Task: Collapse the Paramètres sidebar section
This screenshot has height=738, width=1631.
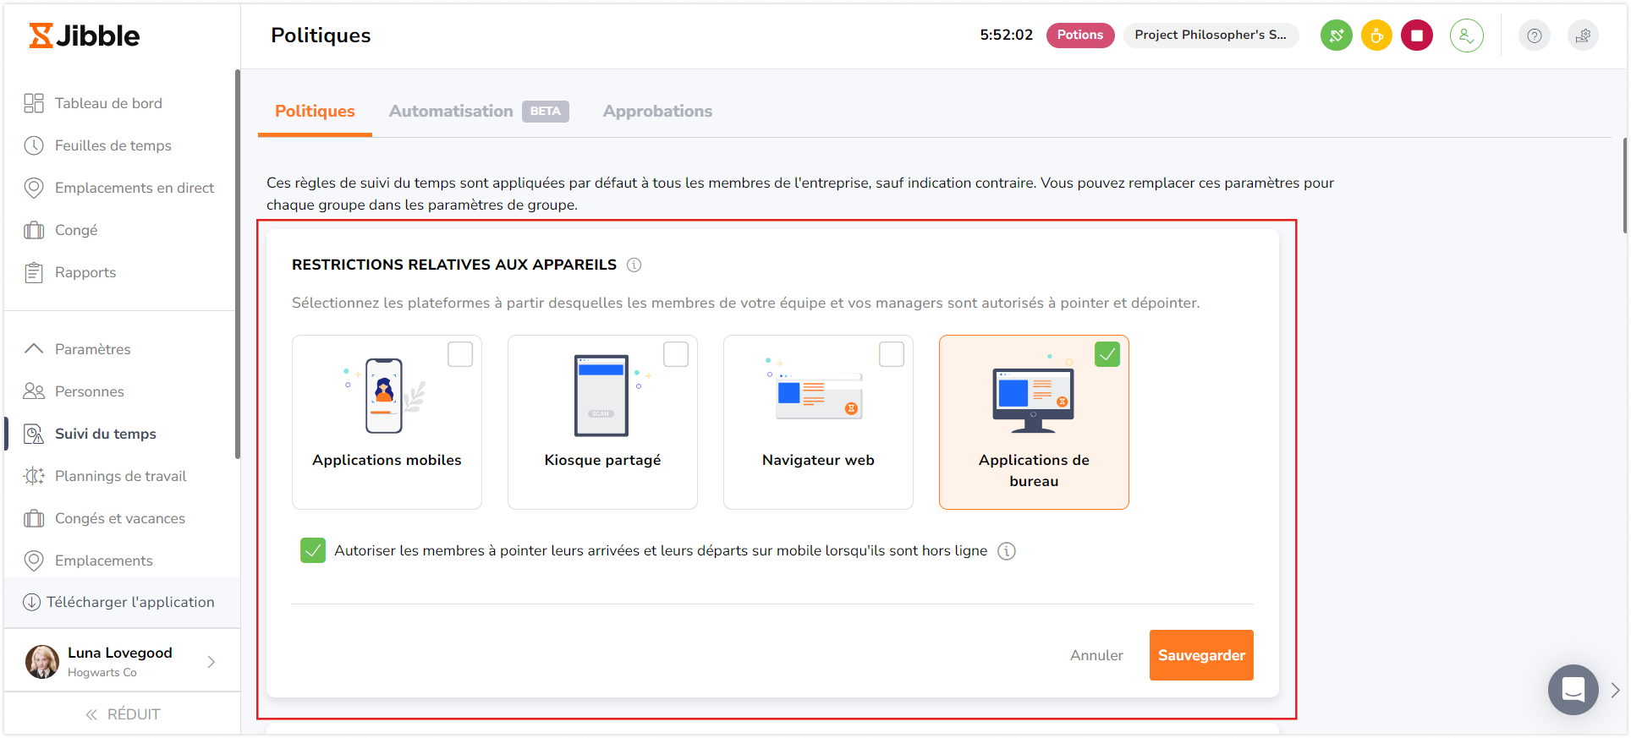Action: (x=34, y=349)
